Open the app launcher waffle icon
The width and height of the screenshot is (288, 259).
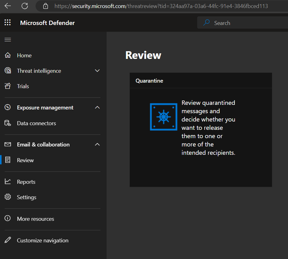[x=8, y=23]
